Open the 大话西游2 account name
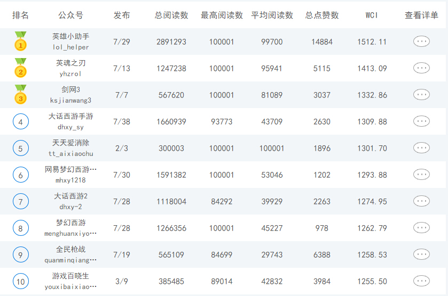448x296 pixels. 70,196
